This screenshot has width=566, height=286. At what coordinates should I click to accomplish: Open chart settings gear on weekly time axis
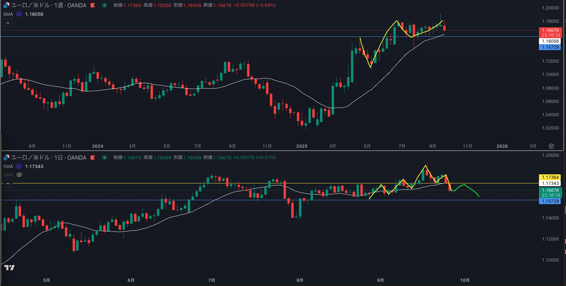pos(551,146)
